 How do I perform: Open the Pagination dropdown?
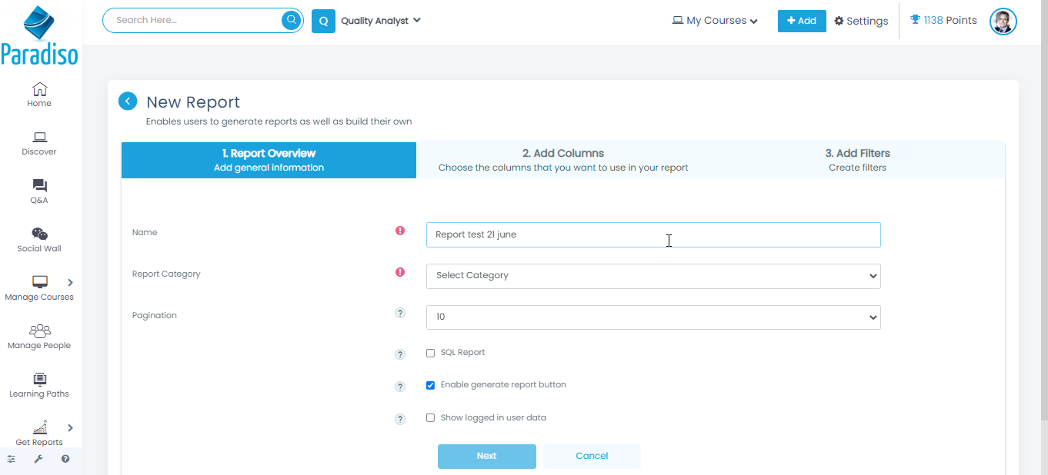pos(652,317)
